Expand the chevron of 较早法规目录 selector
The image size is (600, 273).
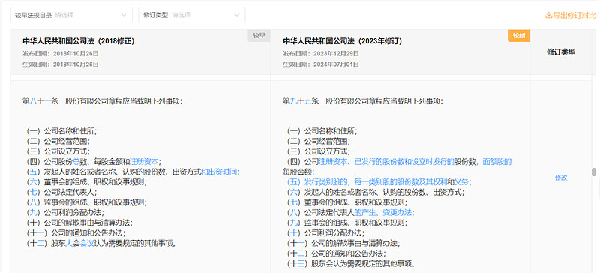[x=124, y=15]
